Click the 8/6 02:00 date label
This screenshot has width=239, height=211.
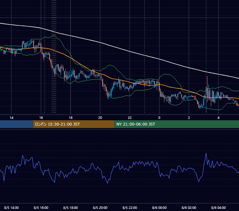[x=189, y=207]
